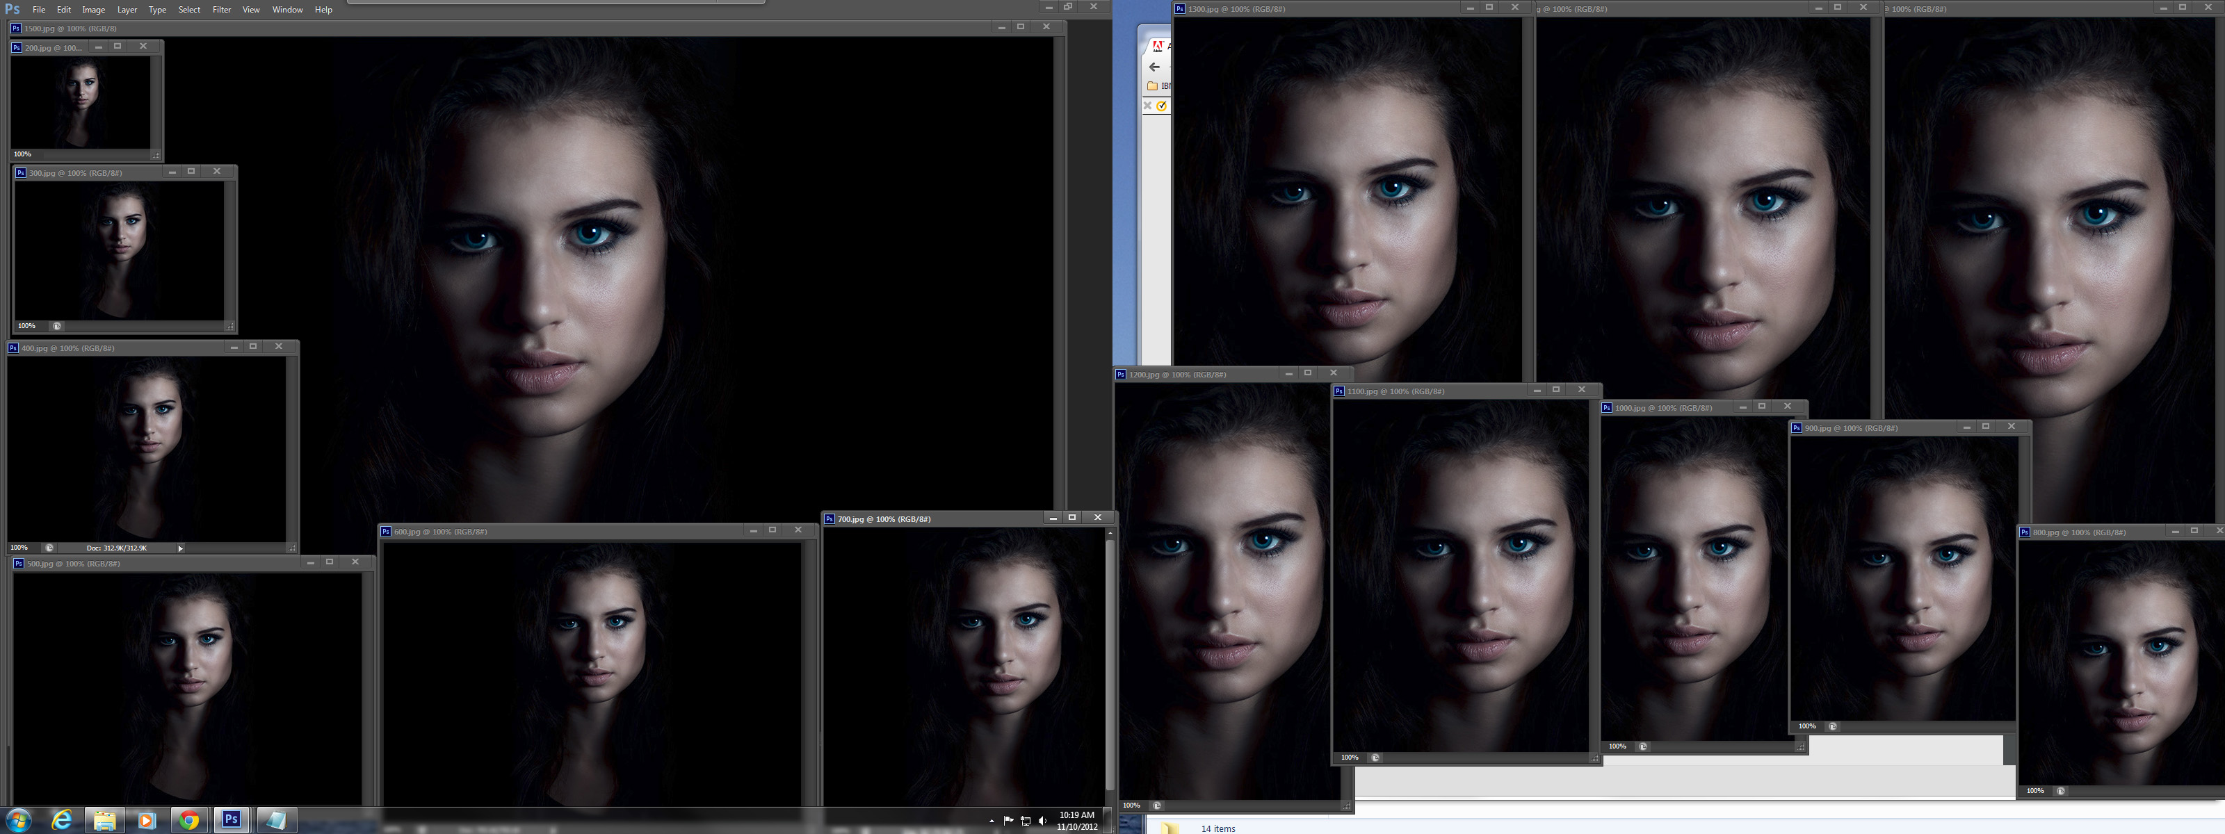Image resolution: width=2225 pixels, height=834 pixels.
Task: Click the volume speaker tray icon
Action: pyautogui.click(x=1042, y=820)
